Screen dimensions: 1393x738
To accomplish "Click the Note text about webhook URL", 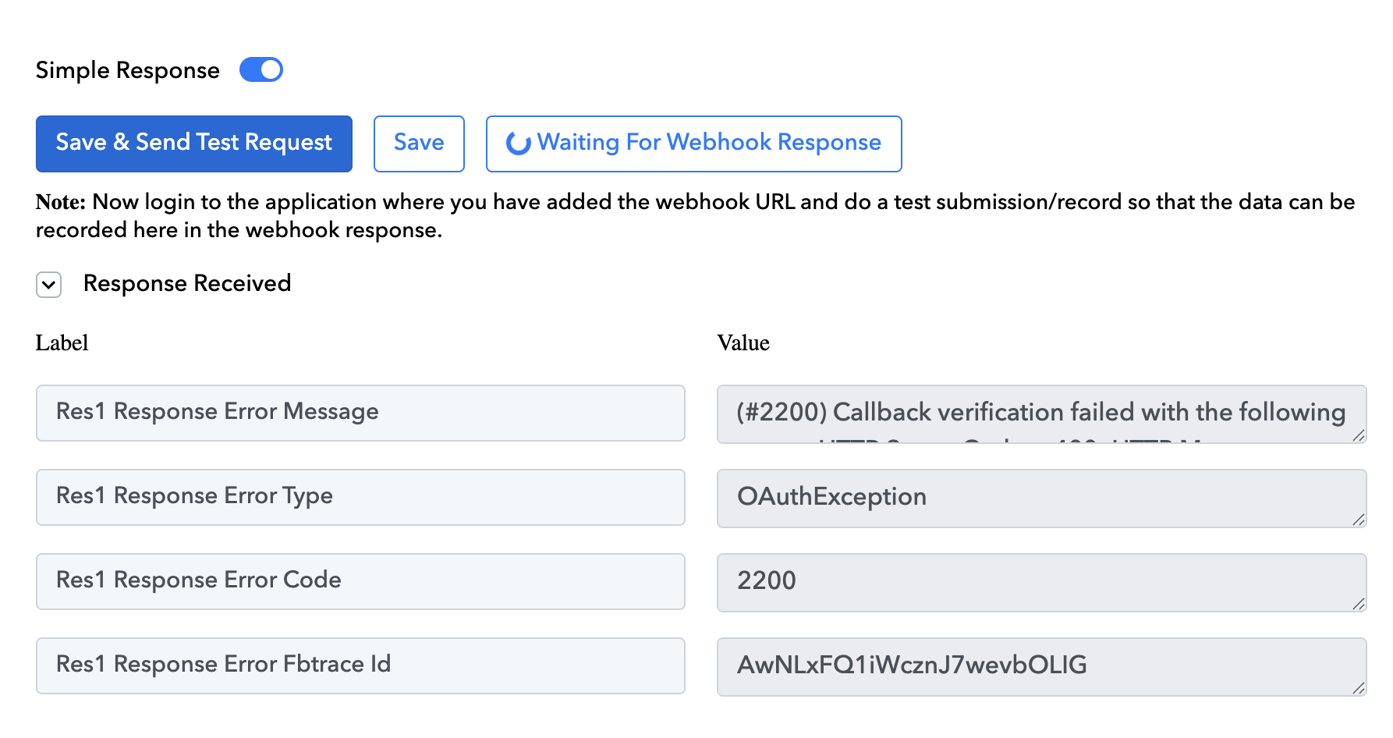I will coord(694,216).
